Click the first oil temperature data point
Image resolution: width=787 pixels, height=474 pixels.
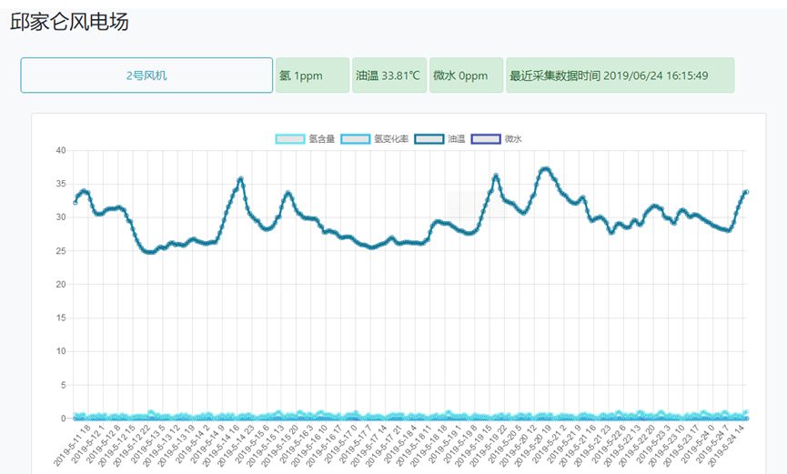pyautogui.click(x=76, y=202)
